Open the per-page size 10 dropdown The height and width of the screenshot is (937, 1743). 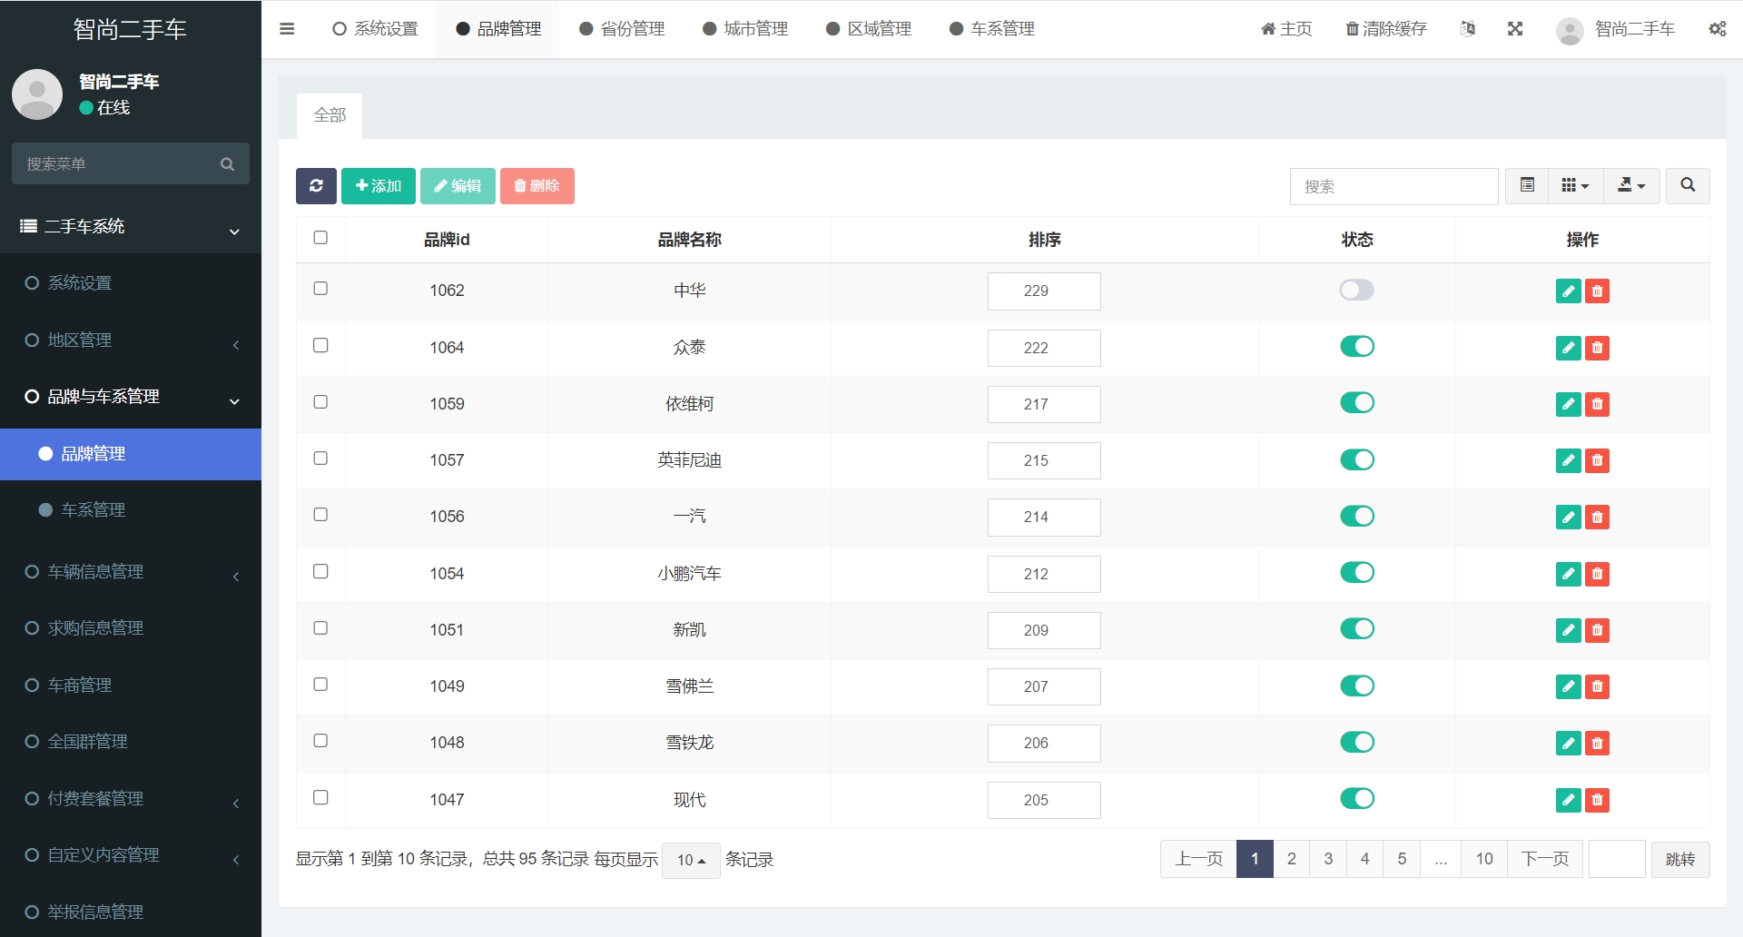(691, 860)
